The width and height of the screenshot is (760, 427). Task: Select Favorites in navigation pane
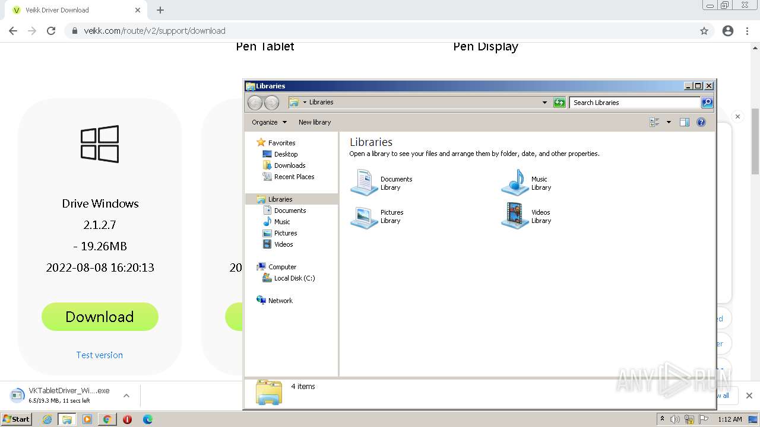(281, 143)
